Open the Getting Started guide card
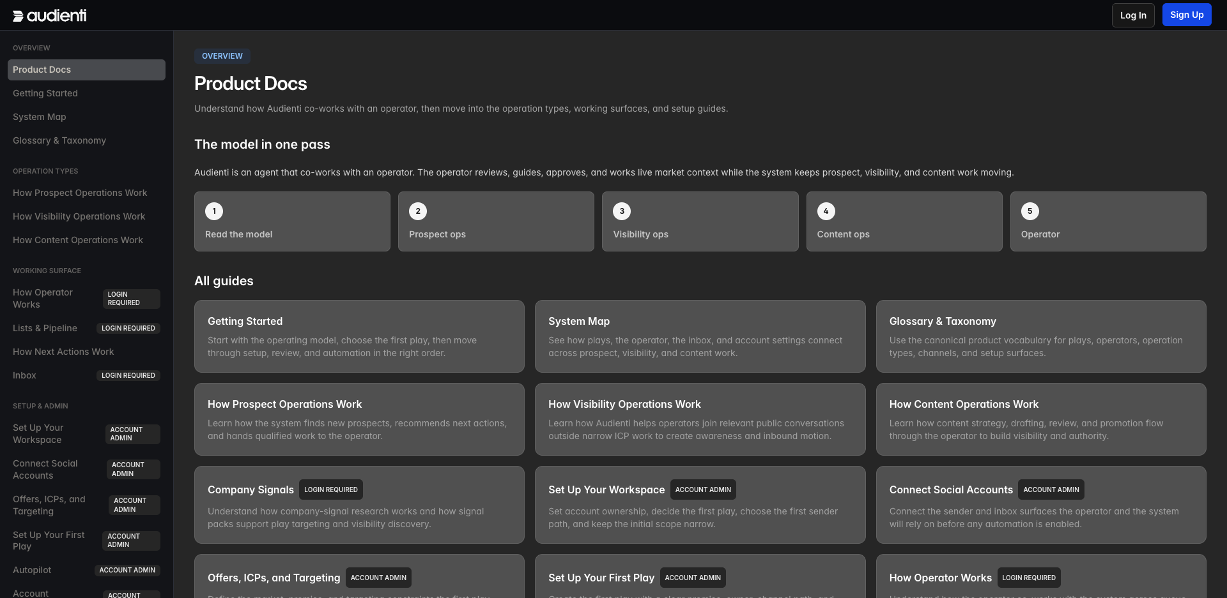 359,336
